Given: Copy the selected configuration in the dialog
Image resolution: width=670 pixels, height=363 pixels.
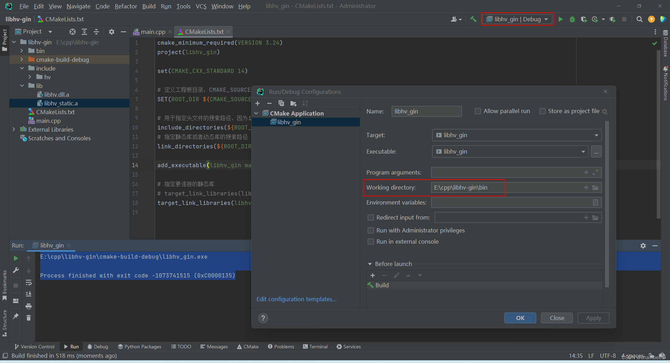Looking at the screenshot, I should pos(281,103).
